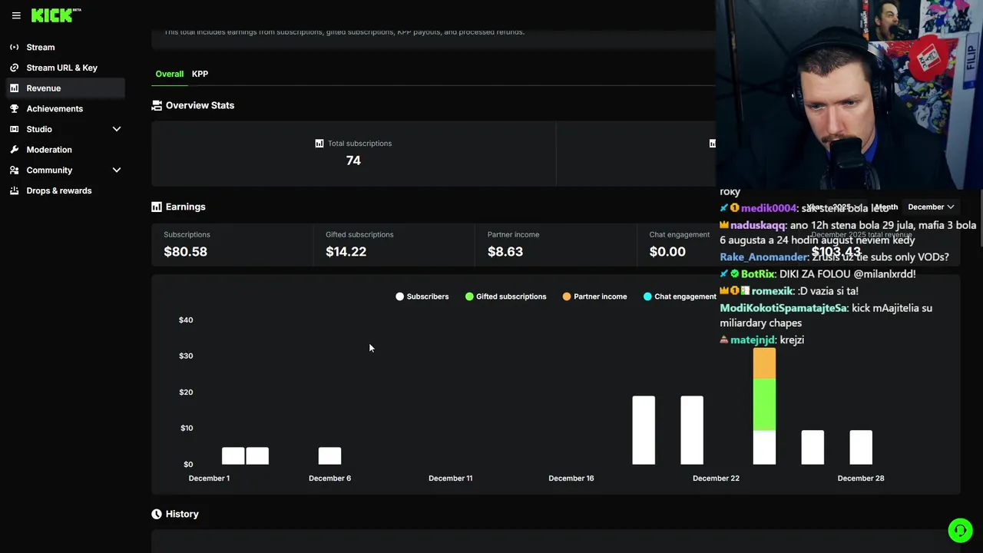
Task: Click naduskaqq username in chat overlay
Action: pos(758,225)
